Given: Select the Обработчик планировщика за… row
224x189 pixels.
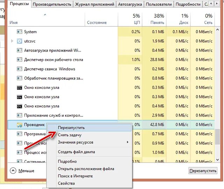Looking at the screenshot, I should pyautogui.click(x=111, y=78).
